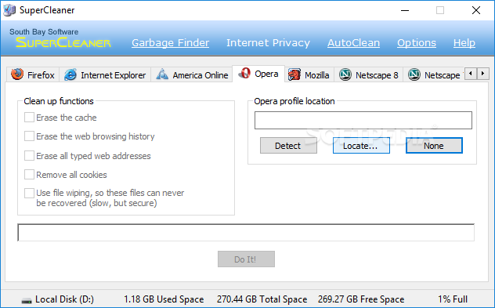Enable the Use file wiping option
495x308 pixels.
click(29, 193)
